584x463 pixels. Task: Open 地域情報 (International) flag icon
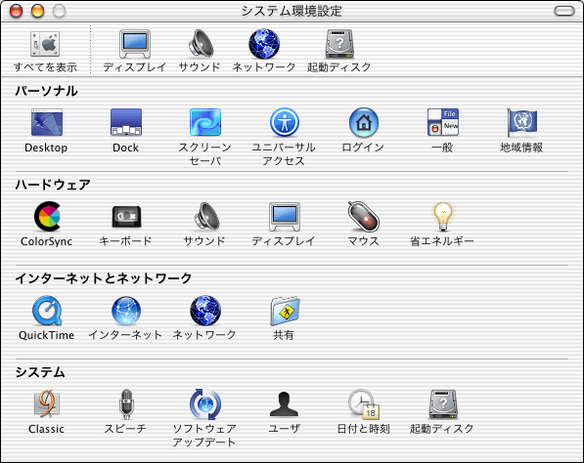(521, 122)
